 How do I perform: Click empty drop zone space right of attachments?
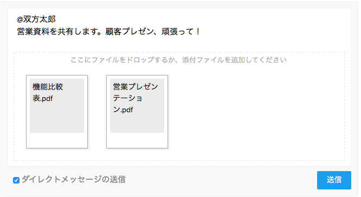[255, 112]
